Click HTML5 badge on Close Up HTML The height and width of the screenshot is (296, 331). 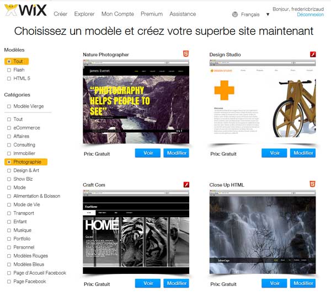[x=312, y=184]
